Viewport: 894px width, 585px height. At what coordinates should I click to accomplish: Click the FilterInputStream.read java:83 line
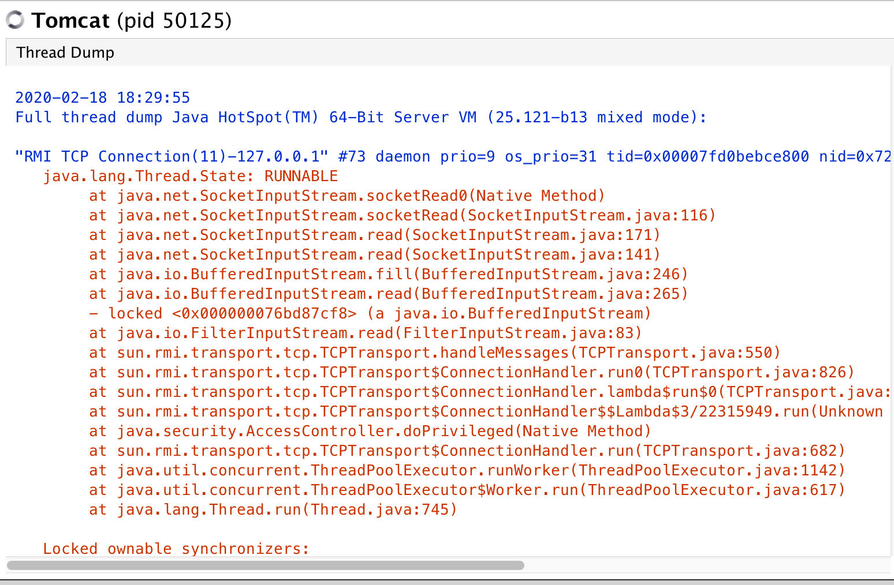(366, 333)
